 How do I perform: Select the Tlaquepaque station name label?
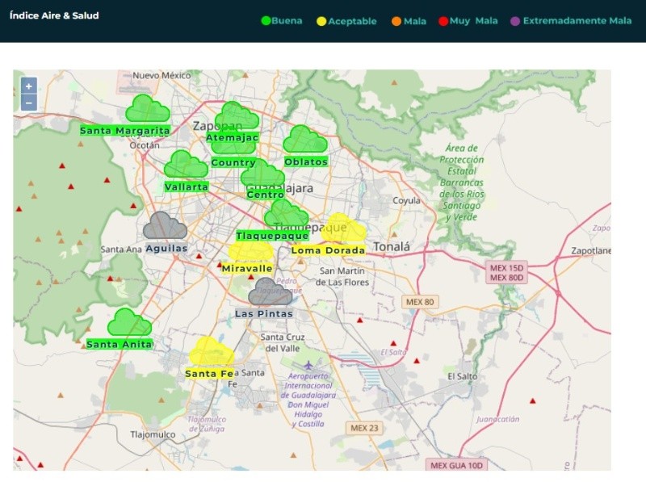(272, 236)
